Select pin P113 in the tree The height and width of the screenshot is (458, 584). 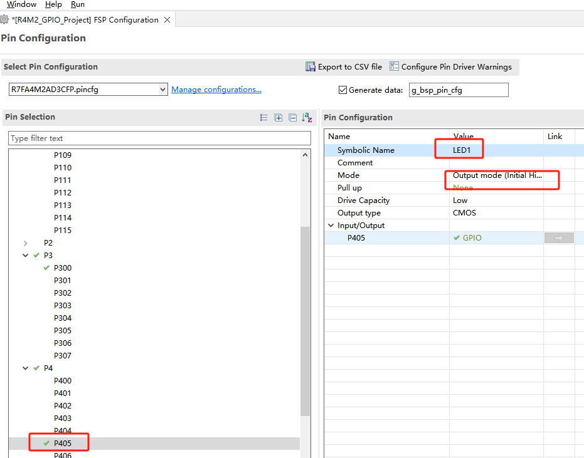coord(63,206)
